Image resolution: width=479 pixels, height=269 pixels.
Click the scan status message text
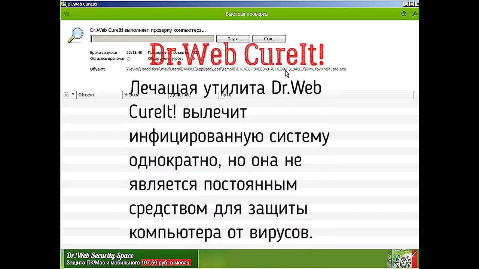point(148,30)
